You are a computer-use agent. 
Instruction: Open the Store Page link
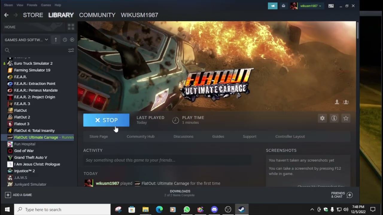pyautogui.click(x=98, y=136)
